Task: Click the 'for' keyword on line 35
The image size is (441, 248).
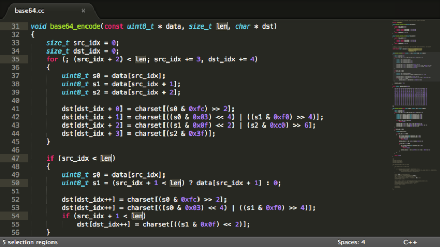Action: [52, 59]
